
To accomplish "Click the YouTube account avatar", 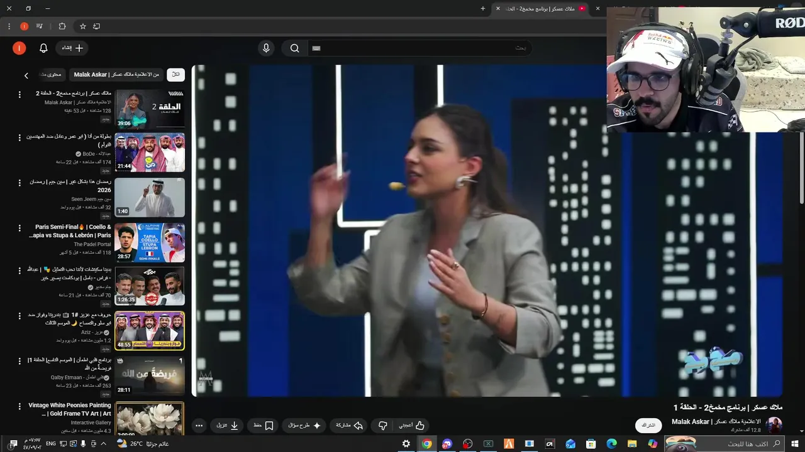I will click(x=19, y=48).
